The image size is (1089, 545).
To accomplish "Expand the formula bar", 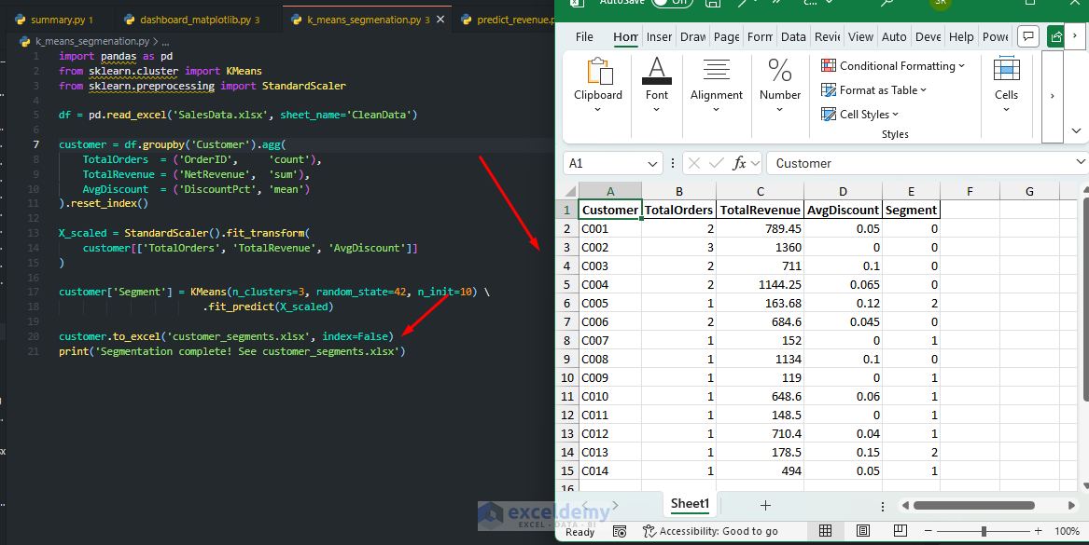I will click(x=1080, y=161).
